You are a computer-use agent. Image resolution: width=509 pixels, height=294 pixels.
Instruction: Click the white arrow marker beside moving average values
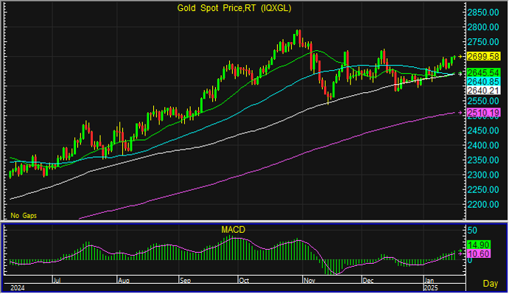pos(460,74)
